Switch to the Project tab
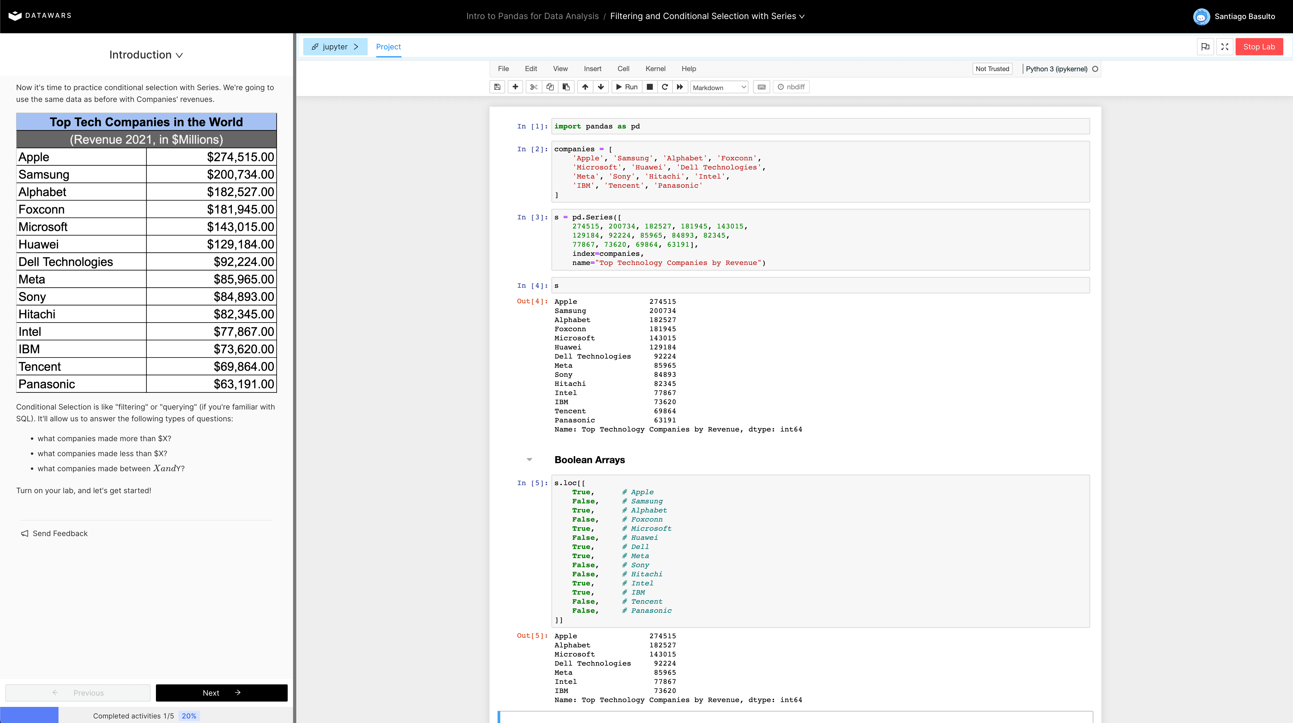 [388, 47]
